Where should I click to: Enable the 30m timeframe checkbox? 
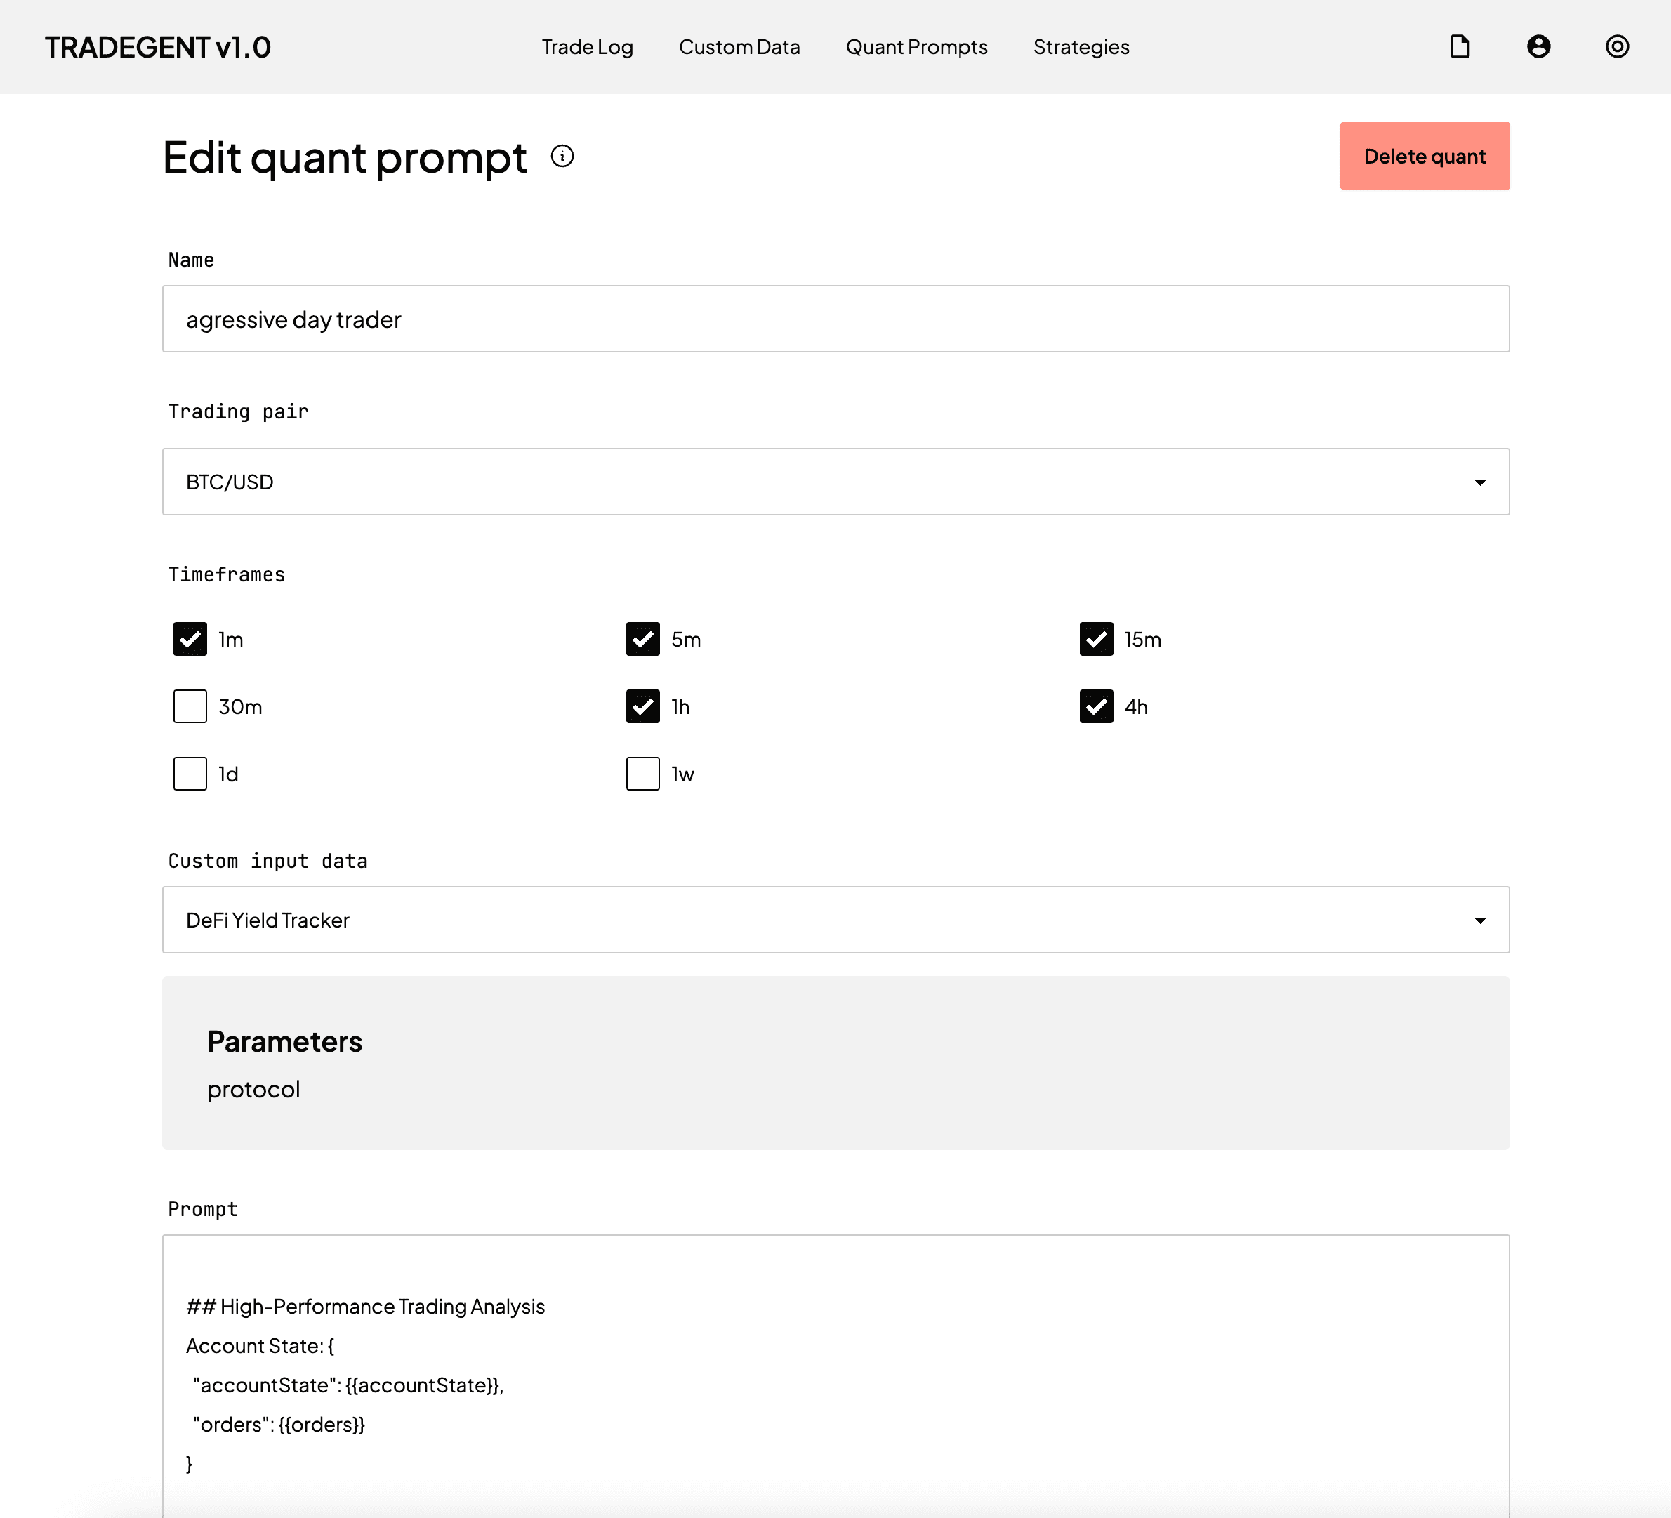coord(190,706)
